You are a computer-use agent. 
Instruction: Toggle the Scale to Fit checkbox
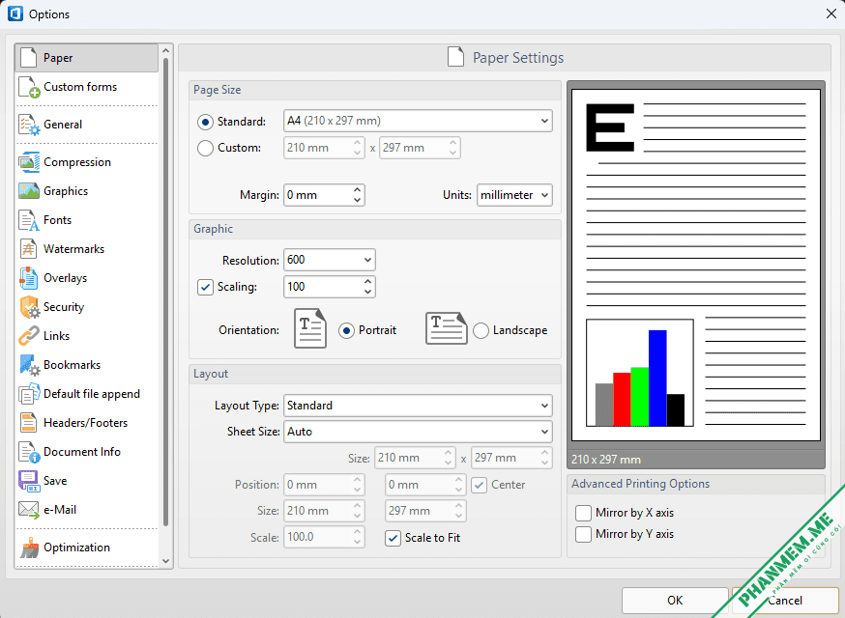tap(393, 538)
